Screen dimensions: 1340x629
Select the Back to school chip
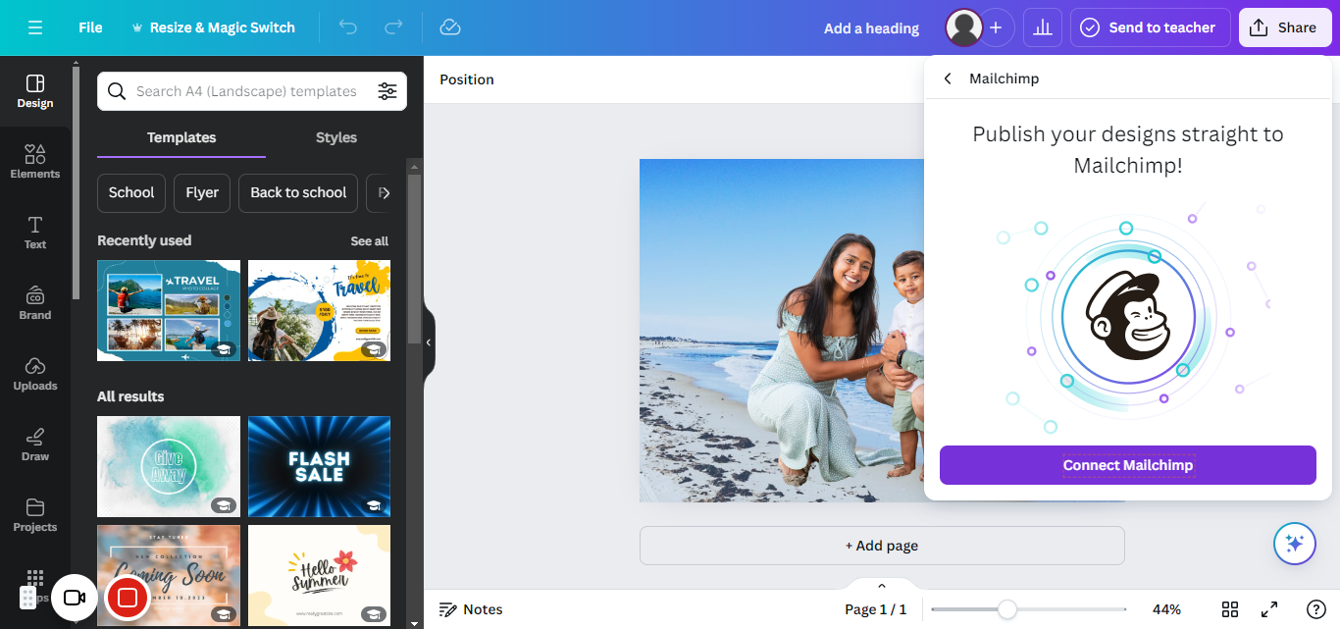[x=298, y=192]
